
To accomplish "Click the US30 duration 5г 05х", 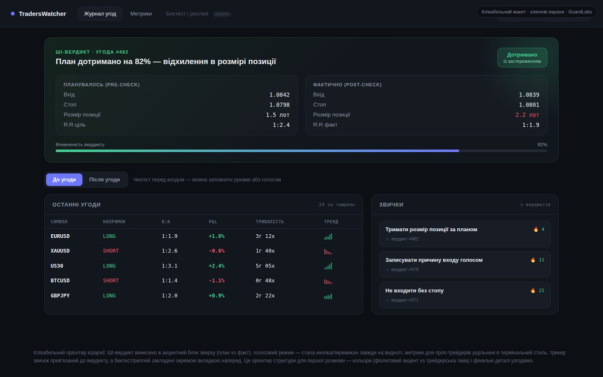I will tap(265, 266).
